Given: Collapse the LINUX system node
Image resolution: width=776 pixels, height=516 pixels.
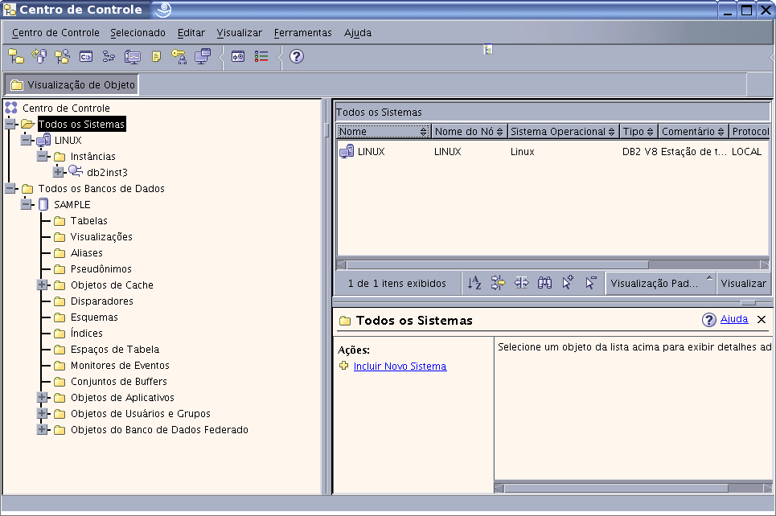Looking at the screenshot, I should (x=27, y=140).
